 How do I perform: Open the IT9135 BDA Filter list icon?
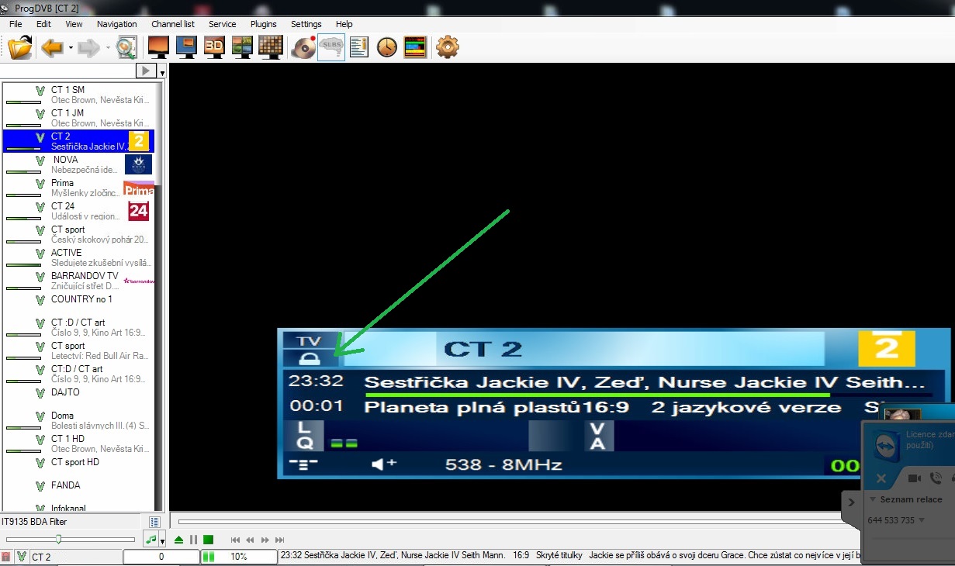154,522
